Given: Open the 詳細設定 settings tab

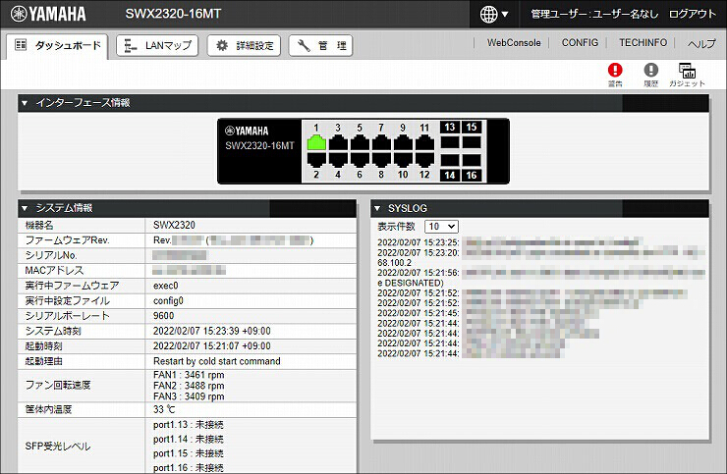Looking at the screenshot, I should click(x=244, y=45).
